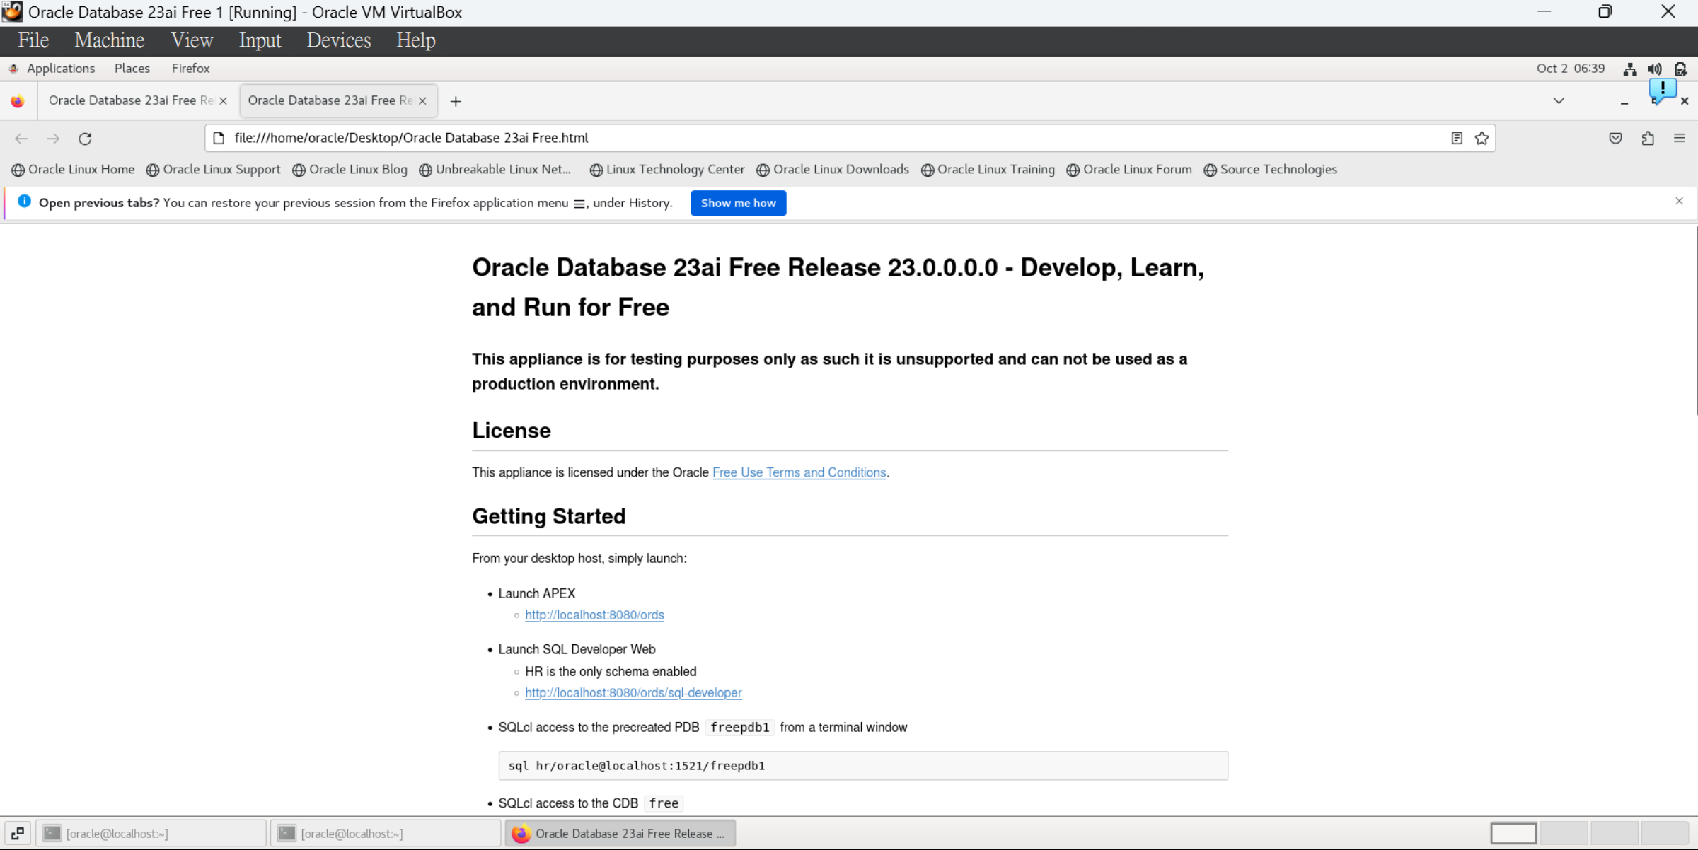This screenshot has width=1698, height=850.
Task: Dismiss the Open previous tabs notification
Action: (1679, 202)
